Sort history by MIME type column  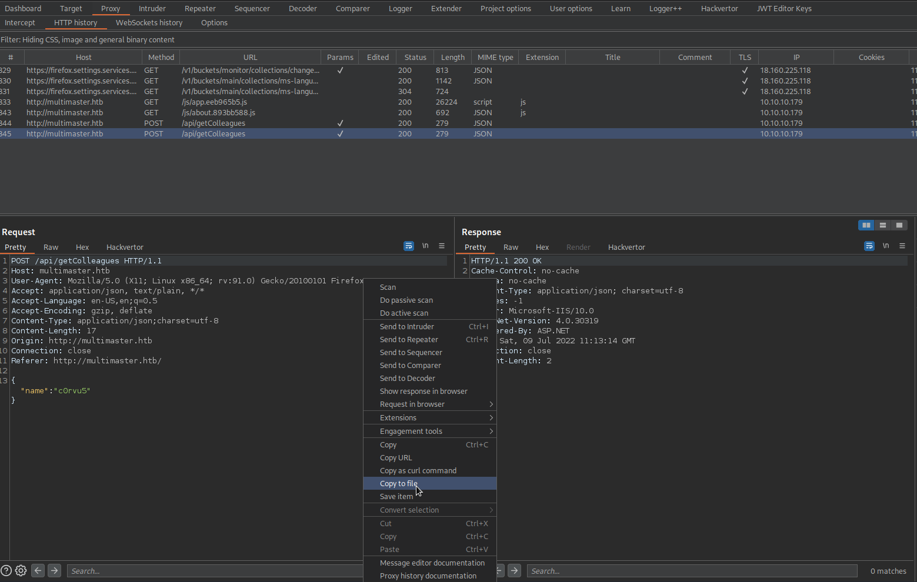(495, 57)
